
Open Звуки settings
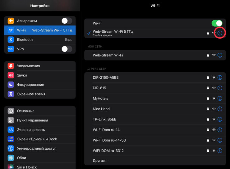[40, 75]
